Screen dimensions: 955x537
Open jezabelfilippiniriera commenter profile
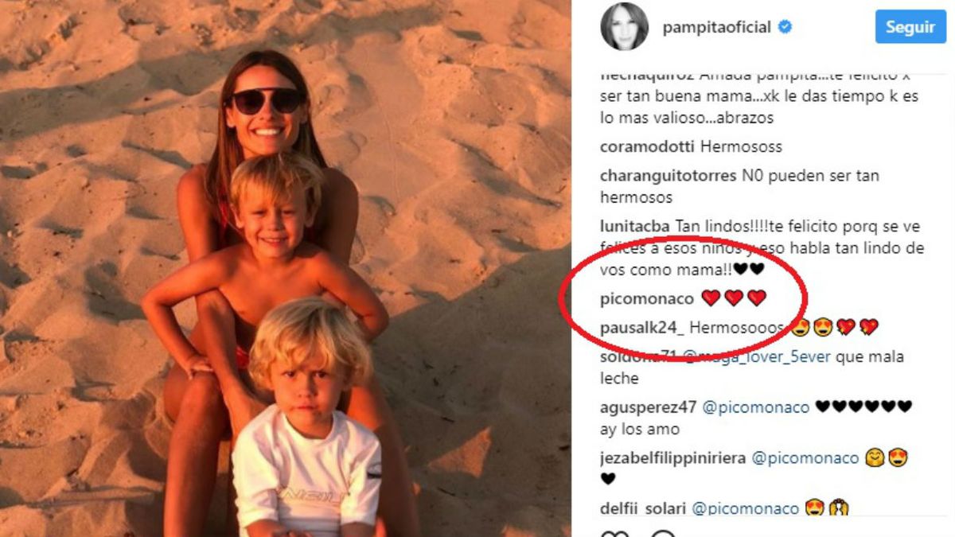(674, 458)
